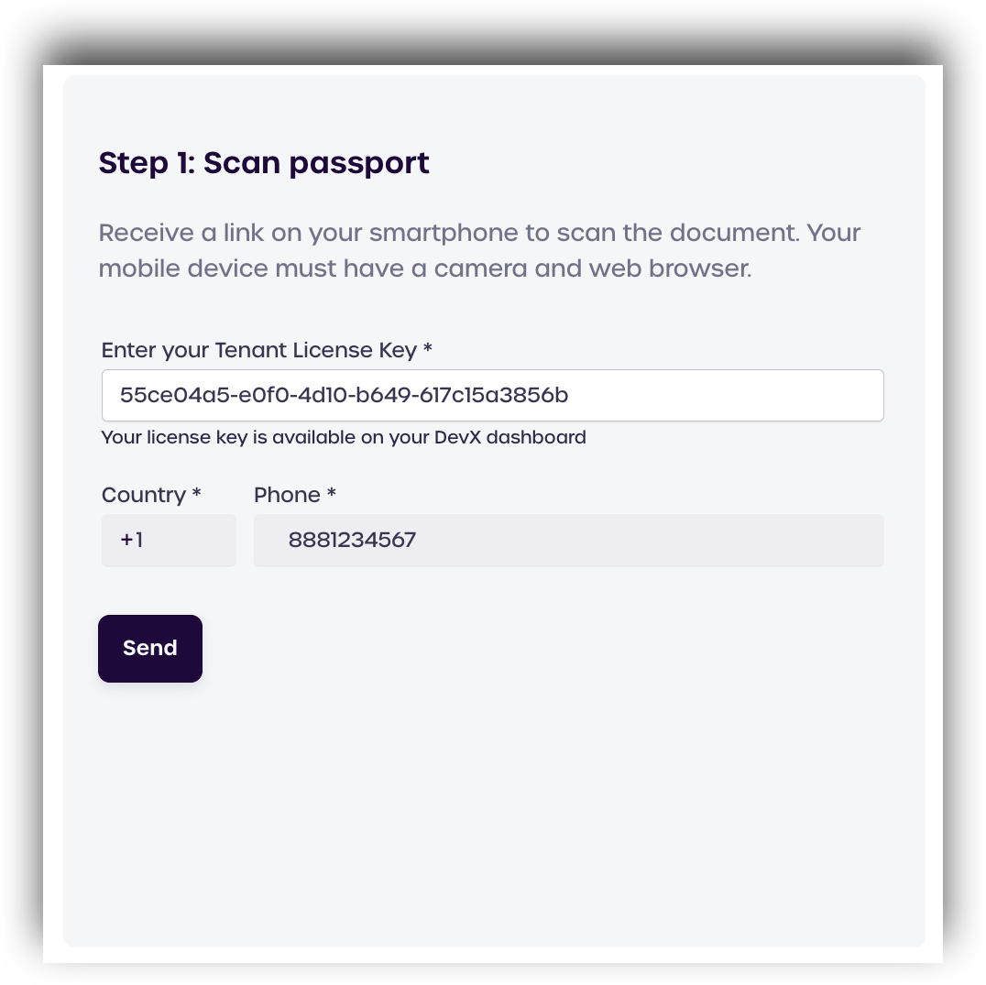Click the smartphone instructions paragraph
The height and width of the screenshot is (985, 986).
(x=479, y=249)
